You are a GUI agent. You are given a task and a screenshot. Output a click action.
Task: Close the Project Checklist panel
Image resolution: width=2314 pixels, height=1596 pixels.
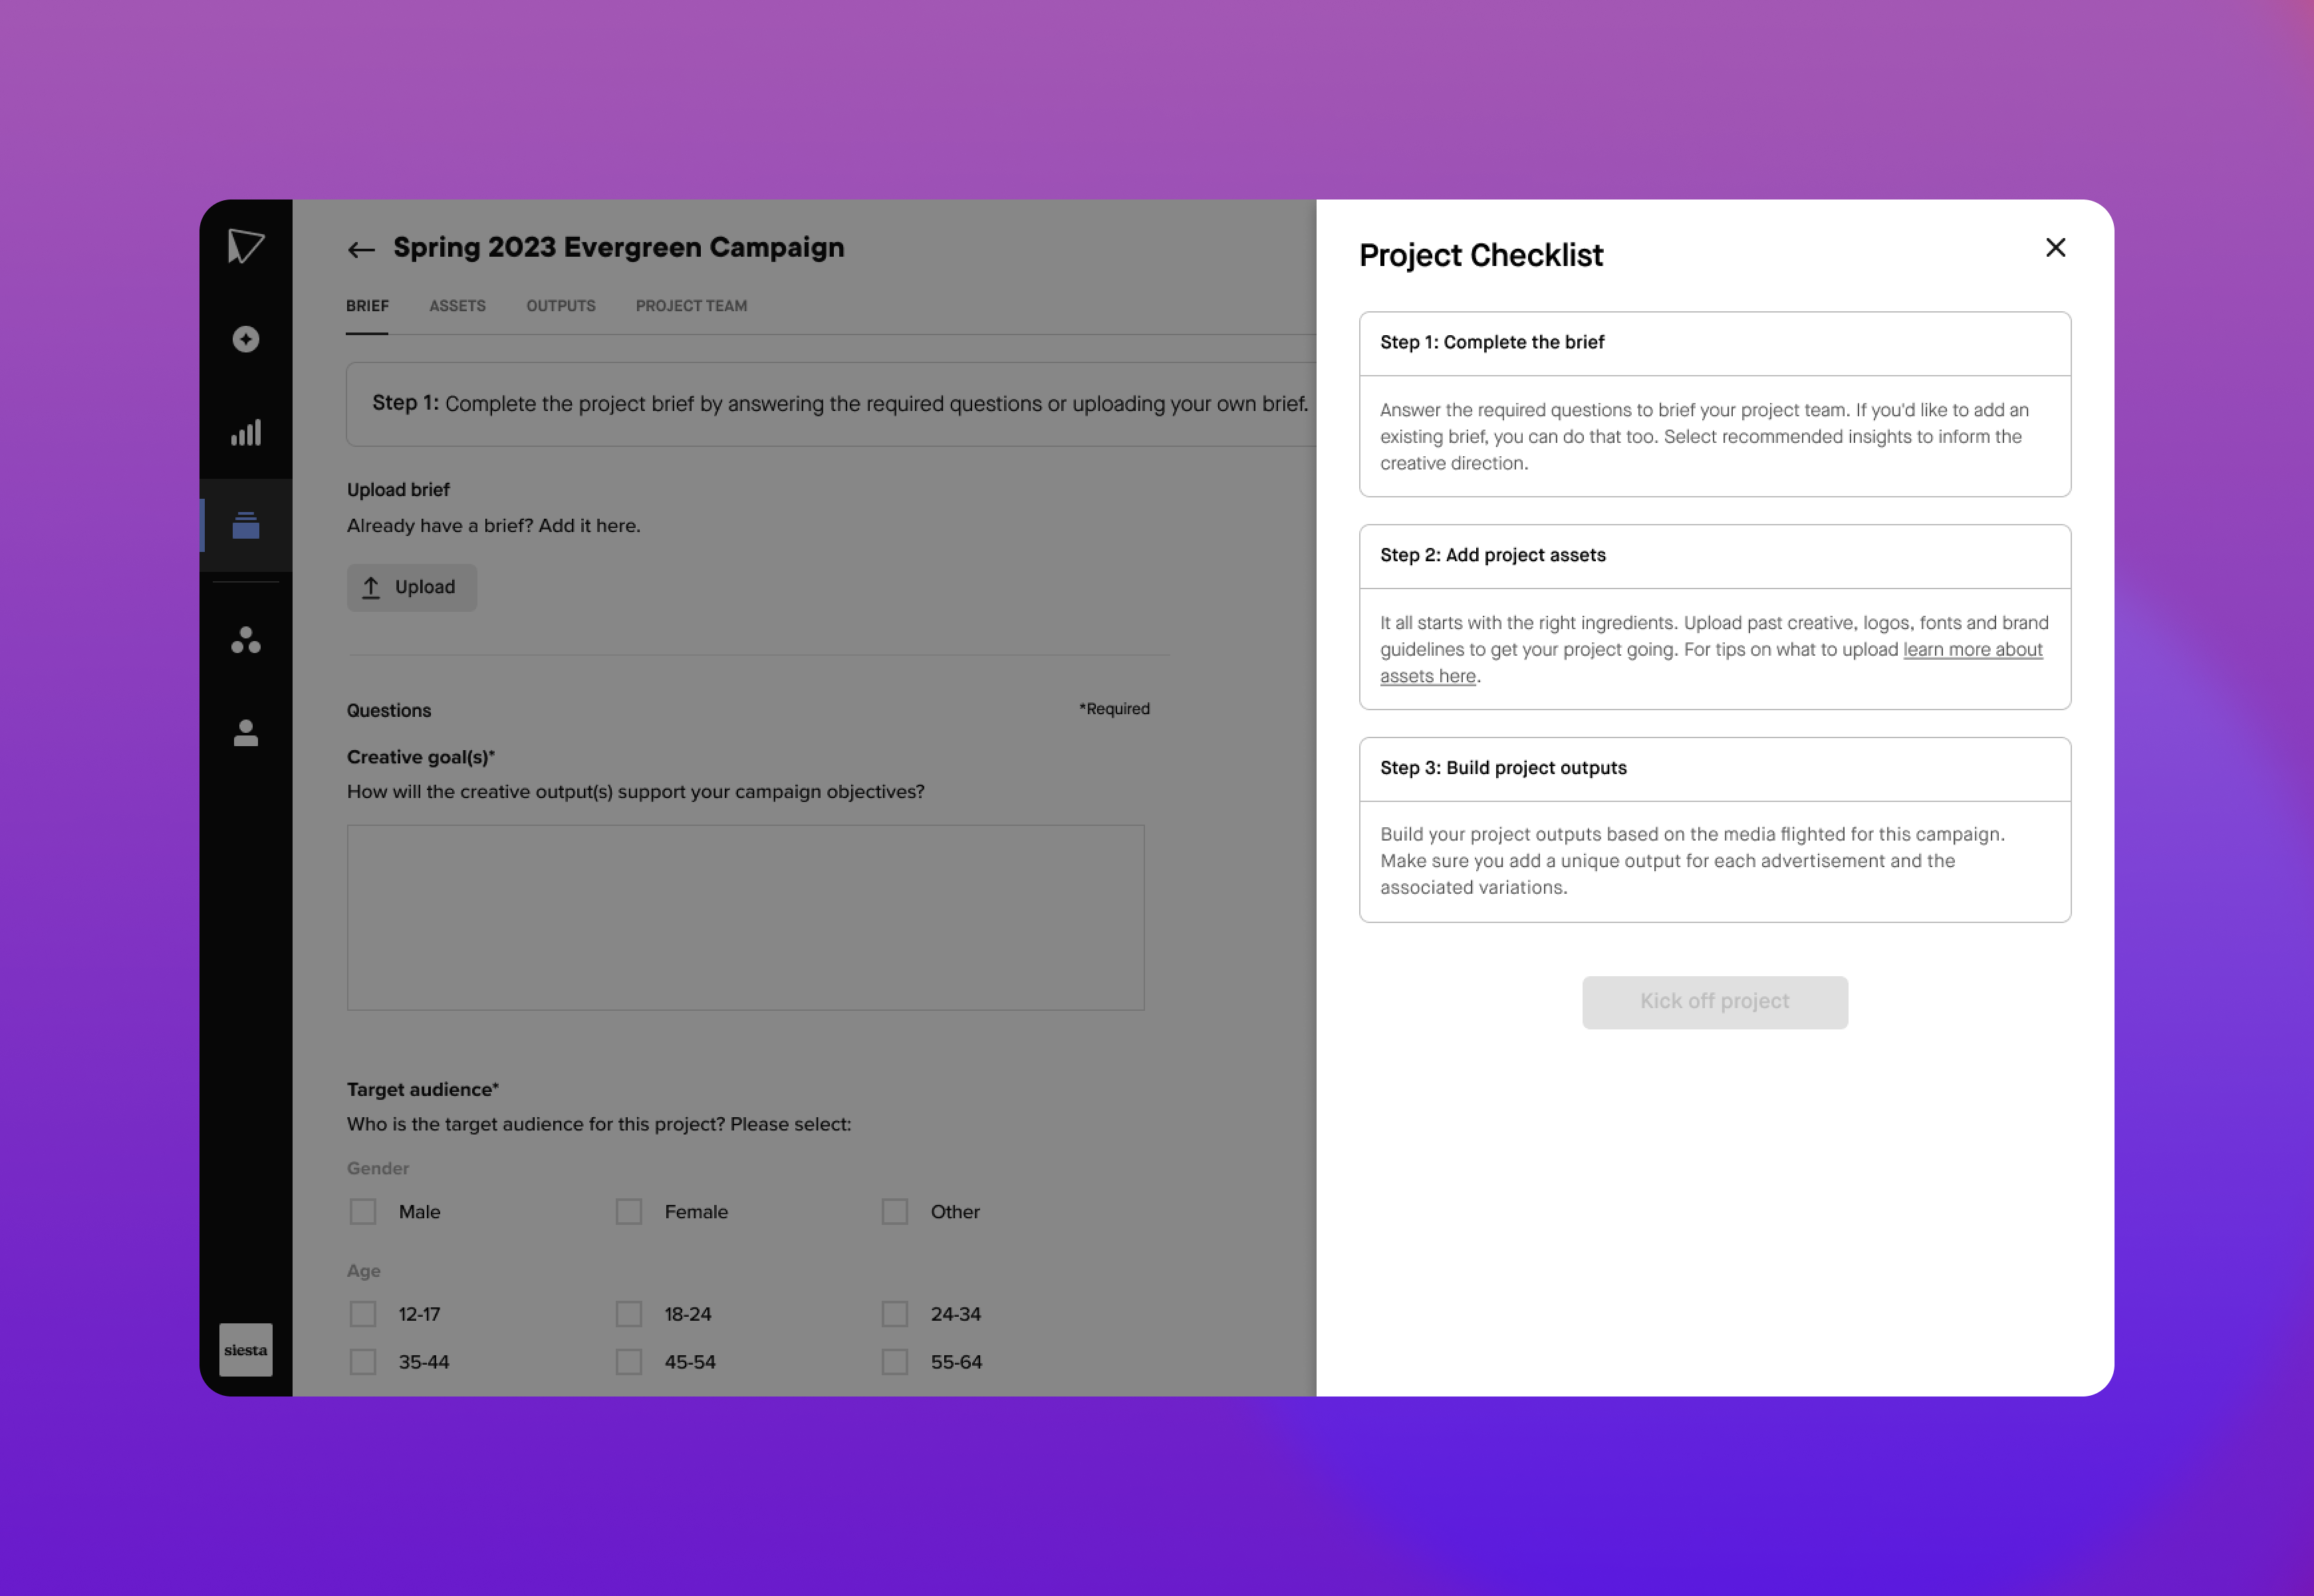2054,246
